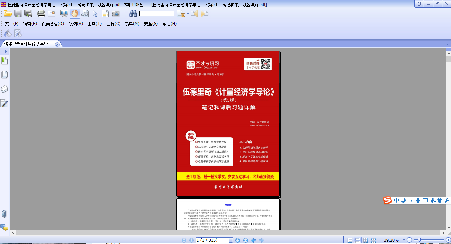Click the previous search result icon
Image resolution: width=451 pixels, height=244 pixels.
[x=194, y=14]
